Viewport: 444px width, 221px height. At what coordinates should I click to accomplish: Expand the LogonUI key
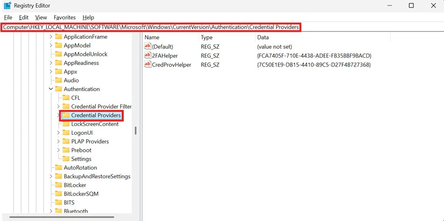tap(59, 133)
